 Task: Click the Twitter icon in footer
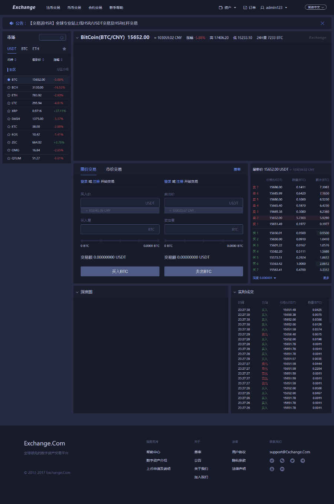point(292,460)
